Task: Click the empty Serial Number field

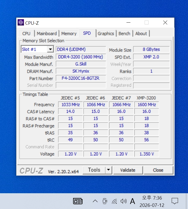Action: point(81,85)
